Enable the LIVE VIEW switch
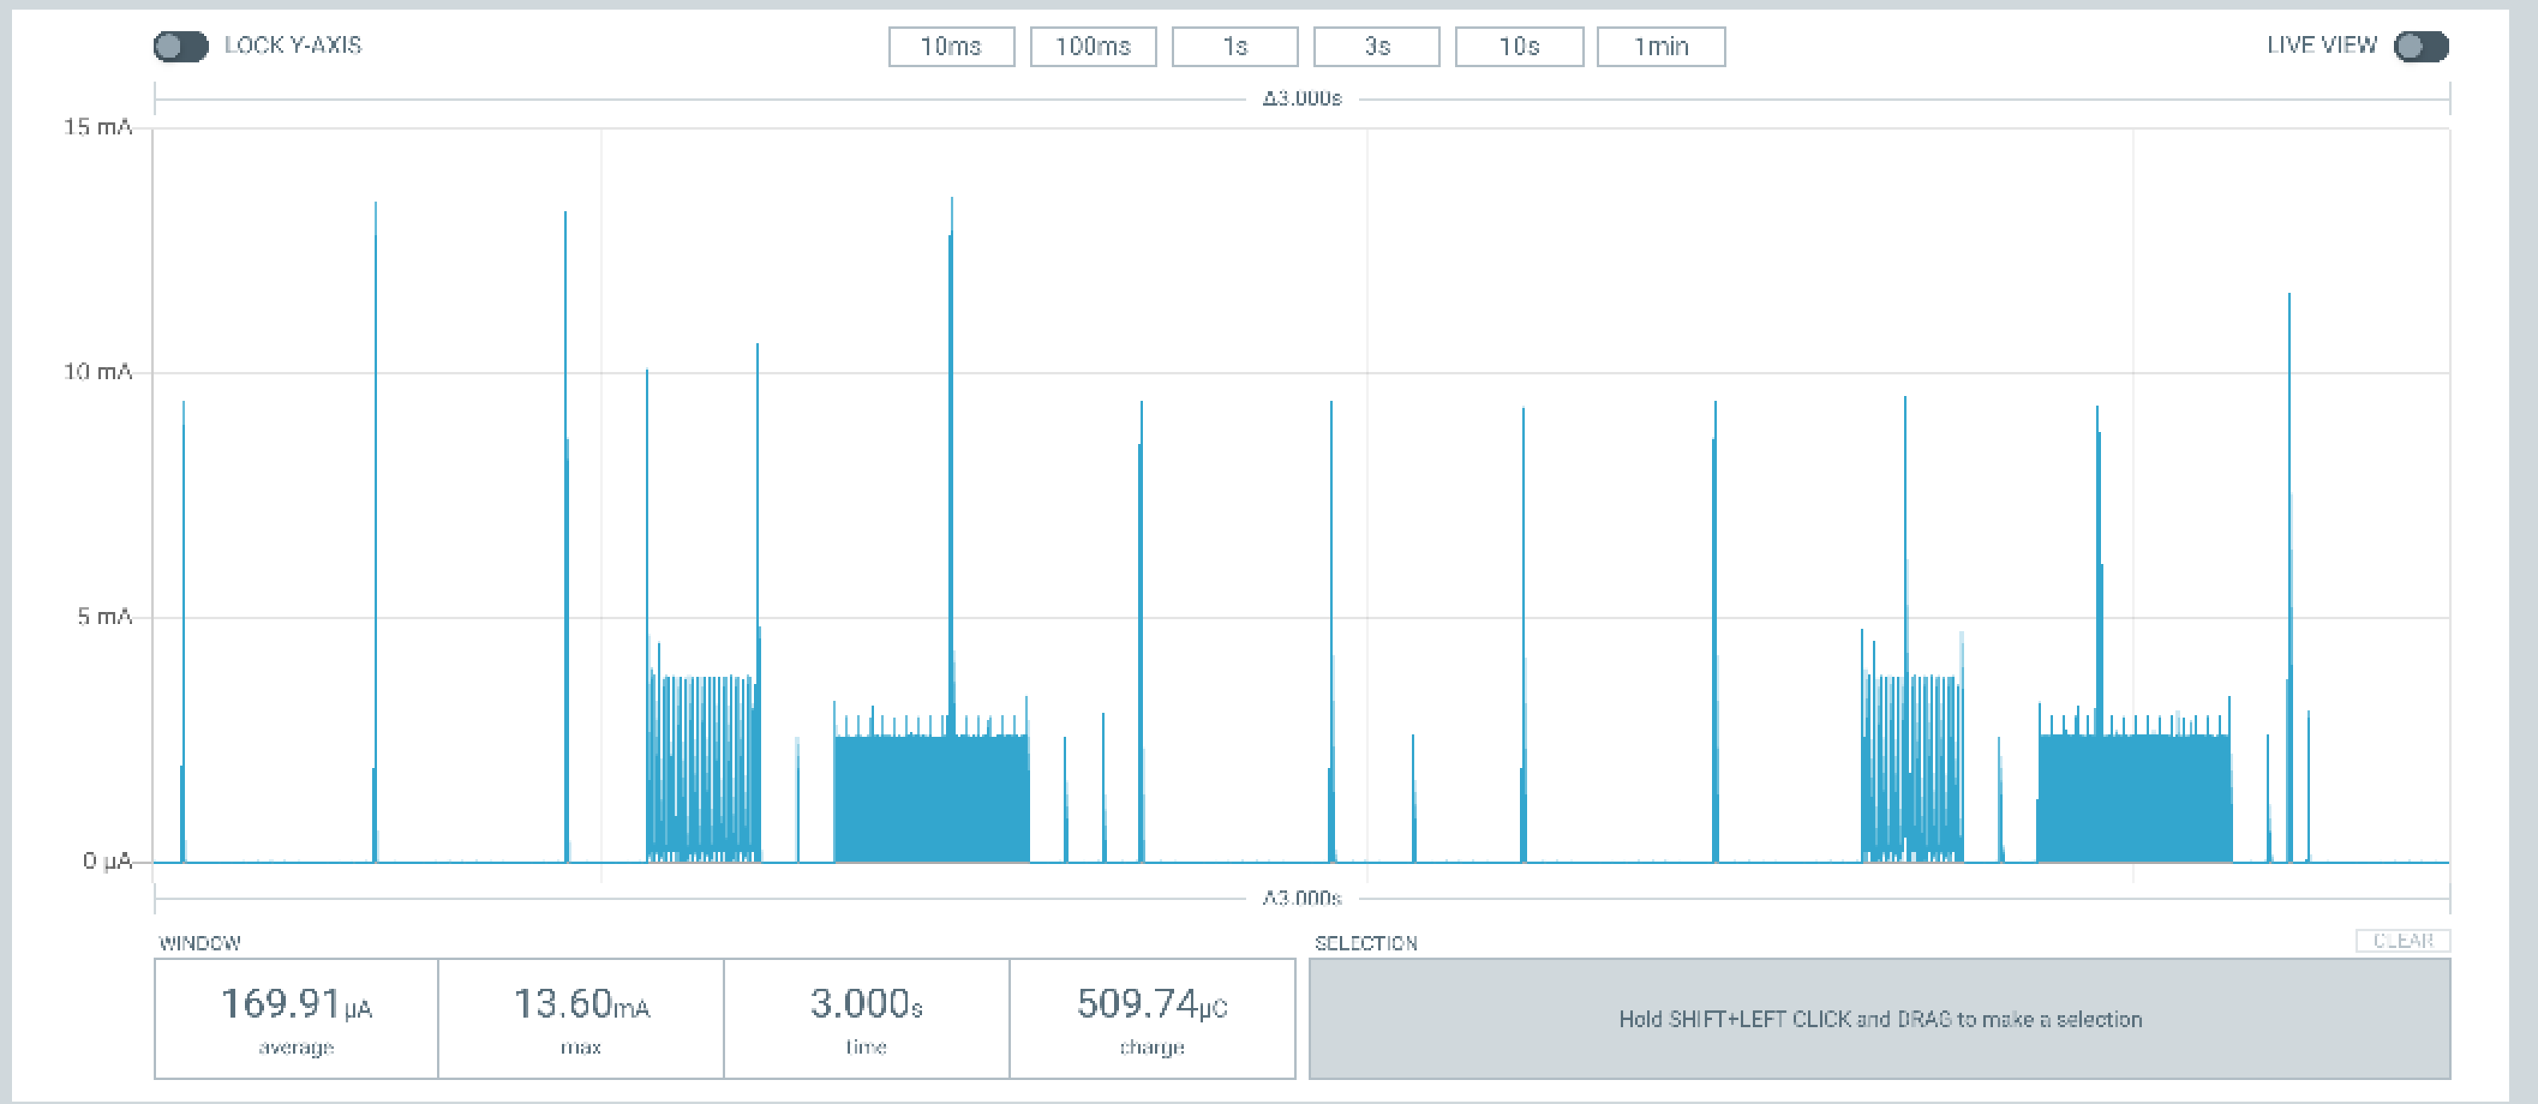The width and height of the screenshot is (2538, 1104). (2421, 46)
